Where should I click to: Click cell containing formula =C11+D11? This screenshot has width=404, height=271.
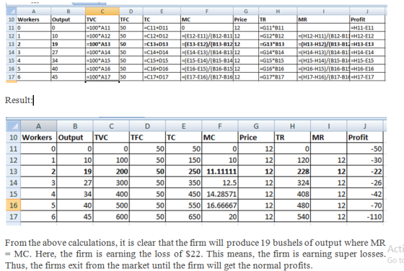point(162,27)
